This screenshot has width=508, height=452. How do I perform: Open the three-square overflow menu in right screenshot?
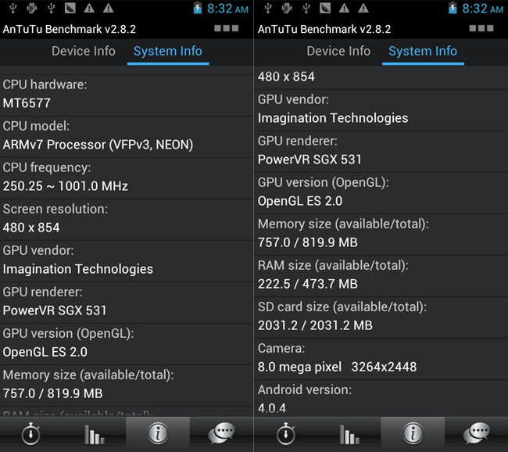pos(481,28)
